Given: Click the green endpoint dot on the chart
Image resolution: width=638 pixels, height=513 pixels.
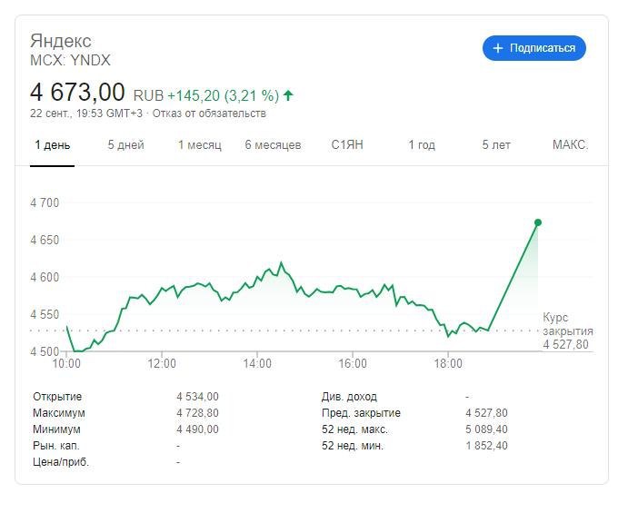Looking at the screenshot, I should point(538,222).
